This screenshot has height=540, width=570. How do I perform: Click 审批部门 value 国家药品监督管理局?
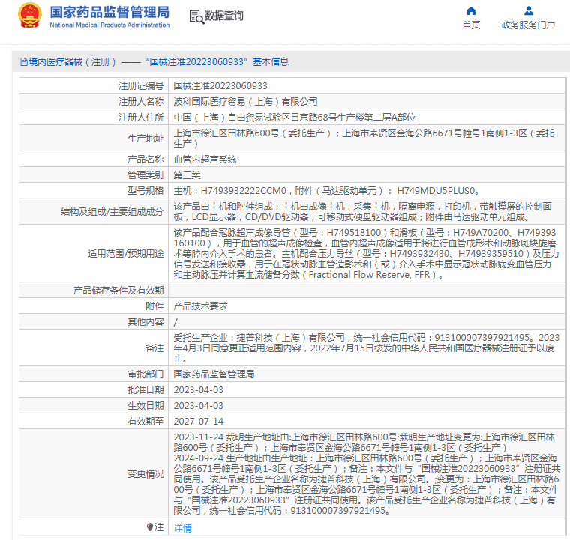[x=214, y=374]
